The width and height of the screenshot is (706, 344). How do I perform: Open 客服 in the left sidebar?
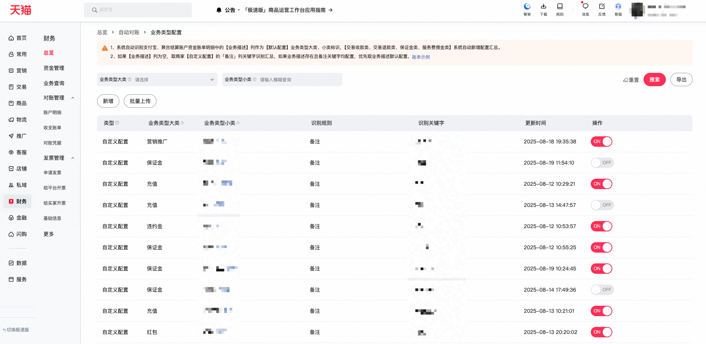18,152
